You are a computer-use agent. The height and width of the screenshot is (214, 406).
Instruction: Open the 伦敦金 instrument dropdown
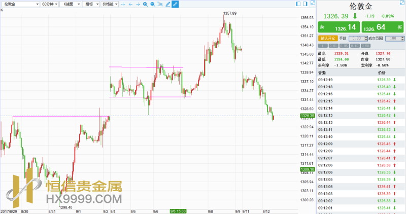[19, 4]
